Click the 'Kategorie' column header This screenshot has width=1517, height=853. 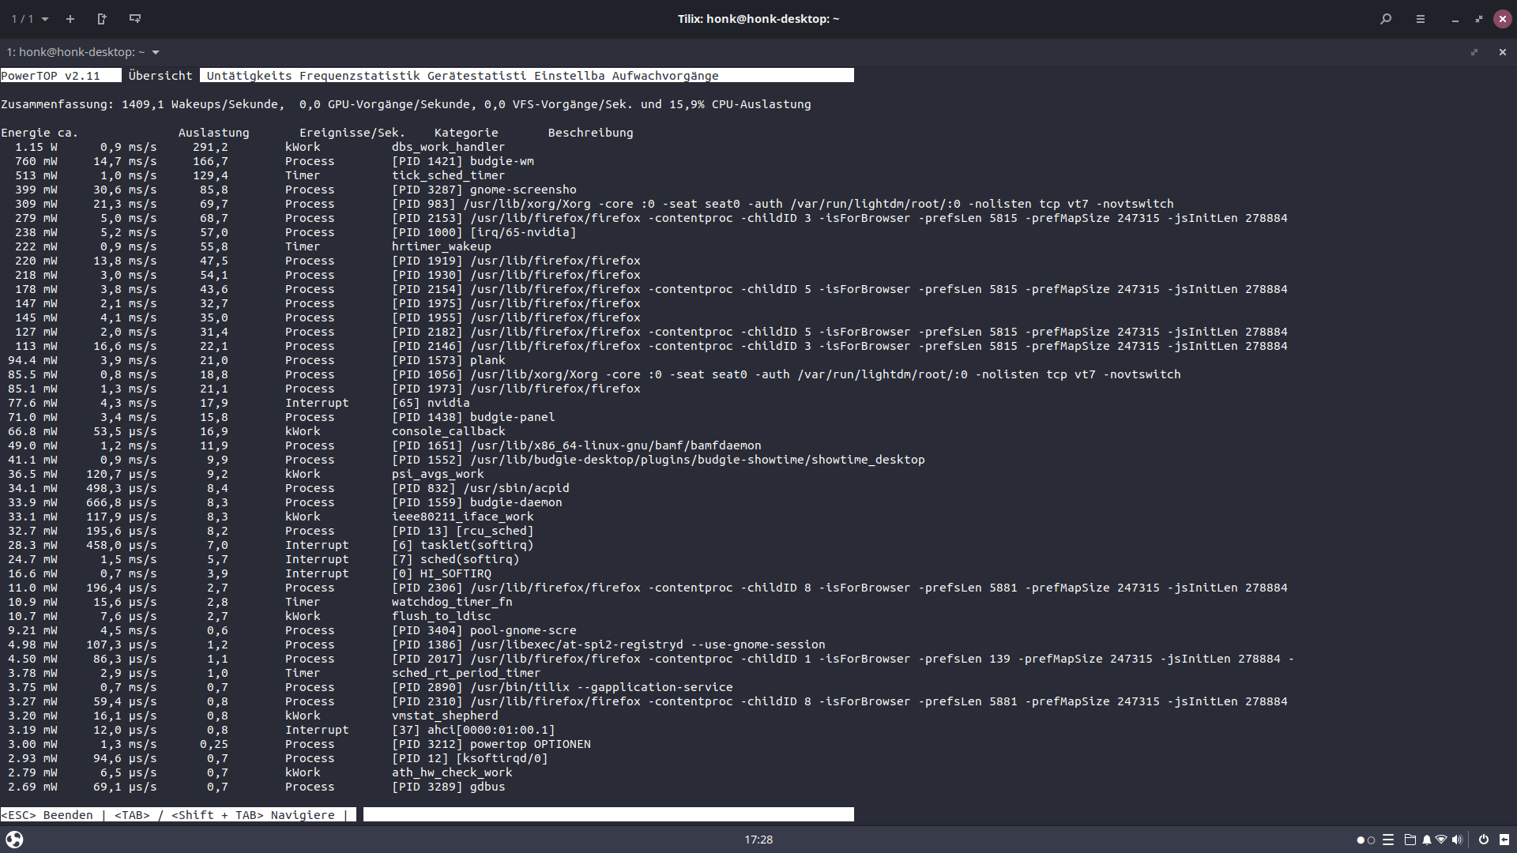(466, 133)
